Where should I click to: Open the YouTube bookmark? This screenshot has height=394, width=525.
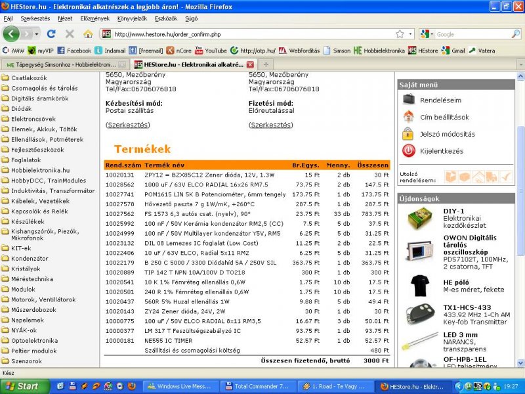pyautogui.click(x=211, y=51)
